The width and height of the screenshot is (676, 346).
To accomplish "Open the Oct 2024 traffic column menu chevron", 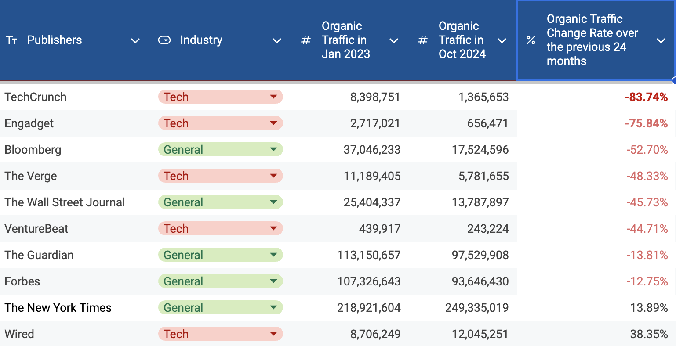I will 502,41.
